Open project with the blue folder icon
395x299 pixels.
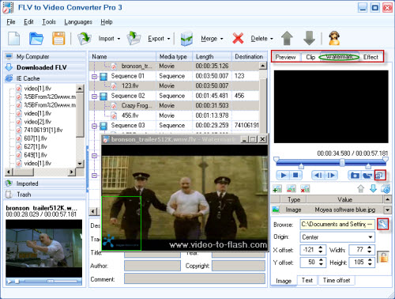pos(36,39)
